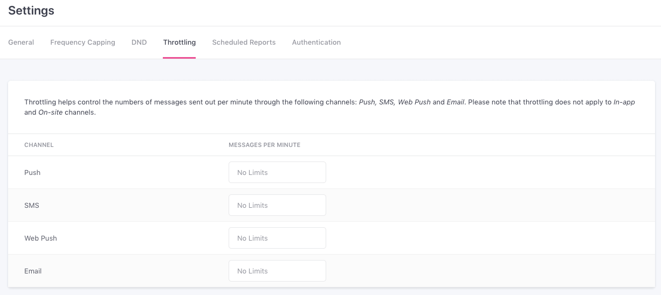Screen dimensions: 661x295
Task: Select the Email channel row label
Action: coord(33,271)
